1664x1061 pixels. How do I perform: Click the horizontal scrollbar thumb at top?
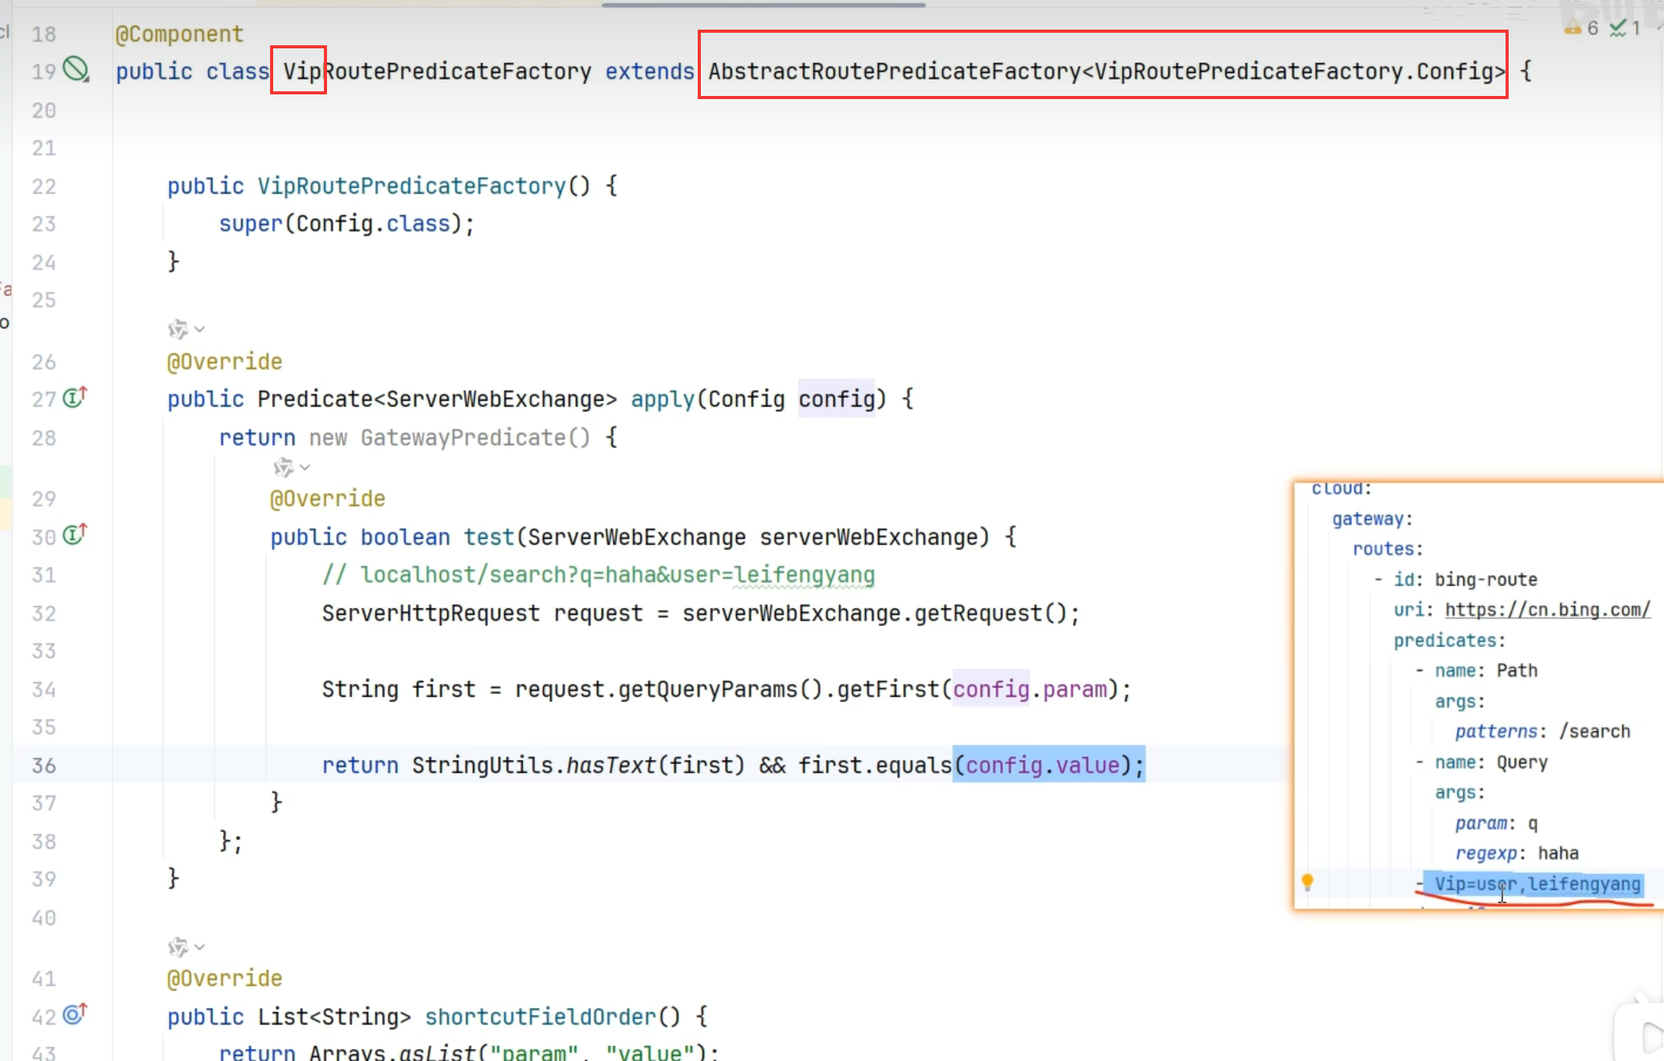763,5
